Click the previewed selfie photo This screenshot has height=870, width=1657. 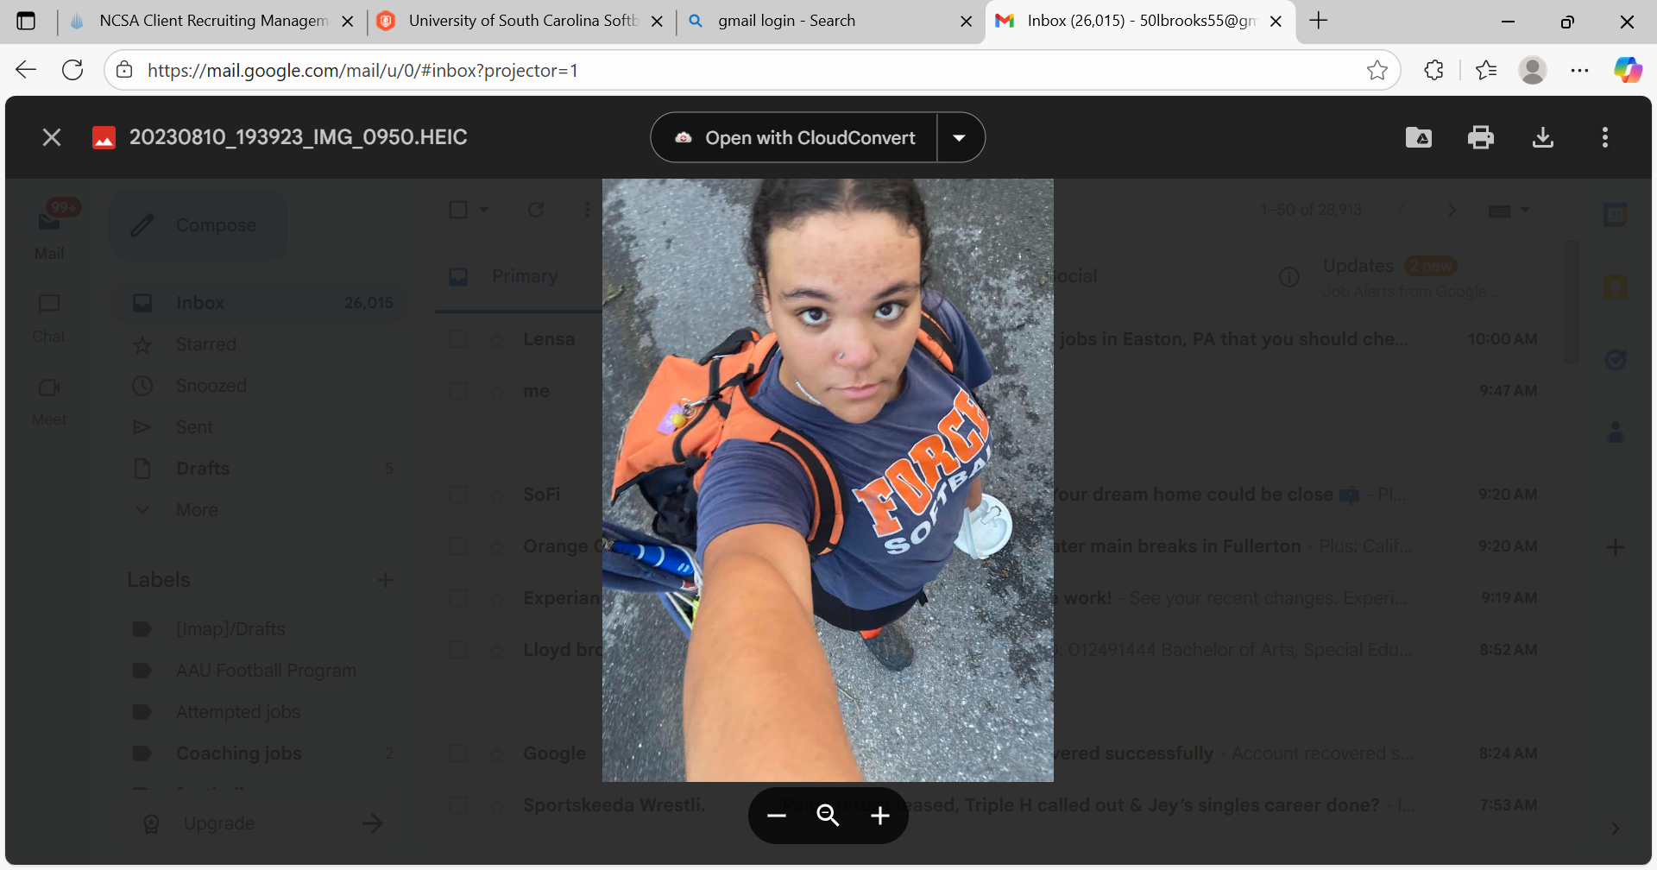(x=828, y=480)
